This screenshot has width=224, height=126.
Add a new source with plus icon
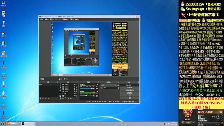60,99
